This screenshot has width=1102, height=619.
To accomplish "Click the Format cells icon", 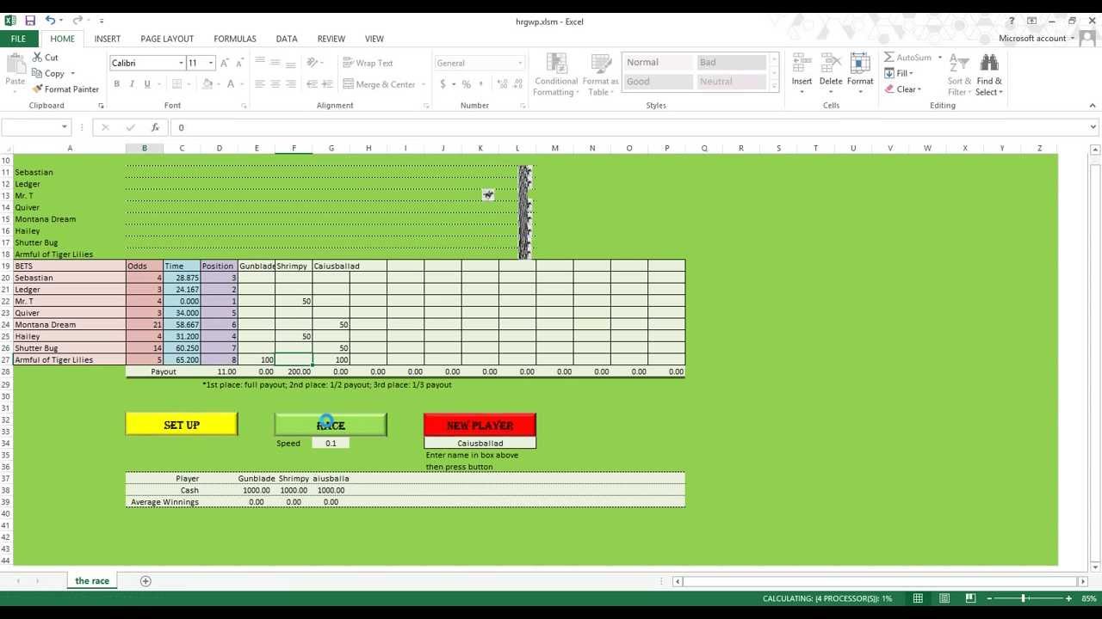I will [x=860, y=64].
